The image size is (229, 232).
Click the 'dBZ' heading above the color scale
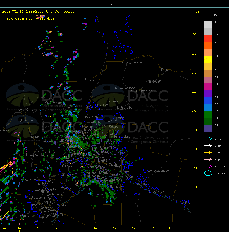click(x=215, y=15)
